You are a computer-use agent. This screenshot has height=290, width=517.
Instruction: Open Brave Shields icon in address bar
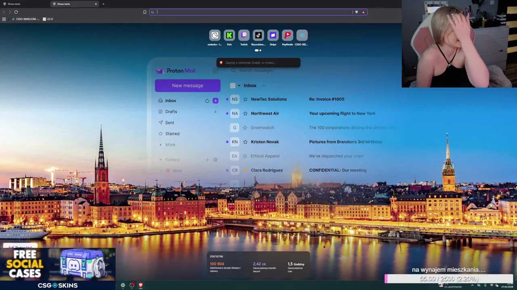tap(356, 12)
